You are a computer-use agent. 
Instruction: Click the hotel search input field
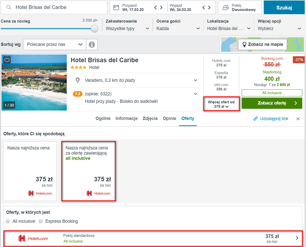pos(55,7)
